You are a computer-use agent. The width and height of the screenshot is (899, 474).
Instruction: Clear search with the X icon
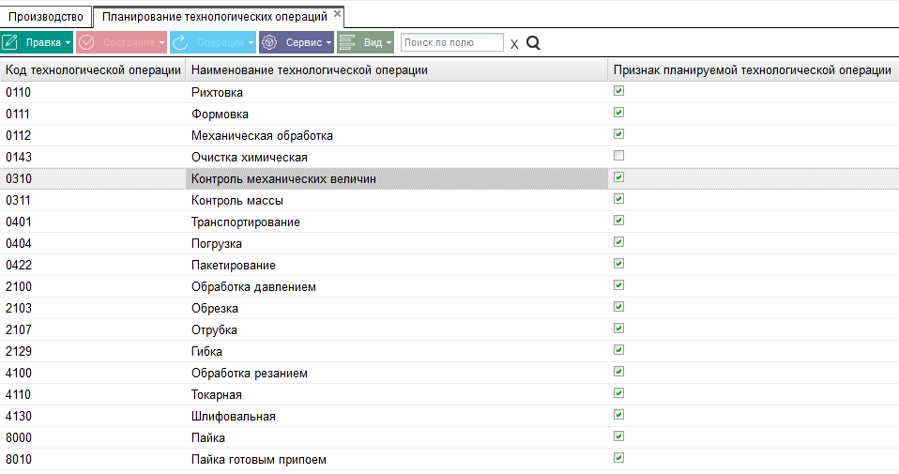(x=513, y=43)
